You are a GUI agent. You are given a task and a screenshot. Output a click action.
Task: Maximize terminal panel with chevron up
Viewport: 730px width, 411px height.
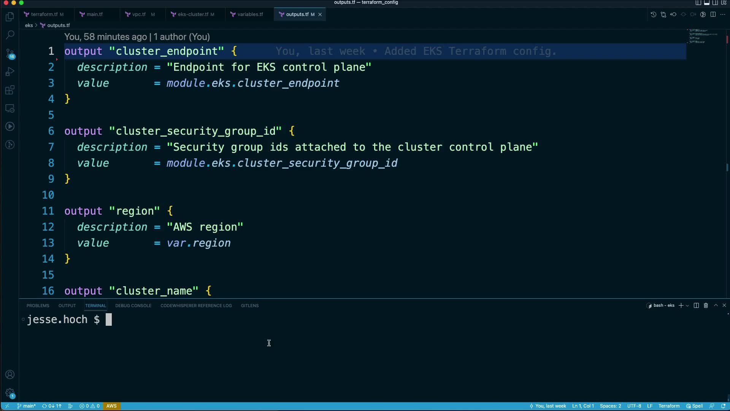pos(716,306)
